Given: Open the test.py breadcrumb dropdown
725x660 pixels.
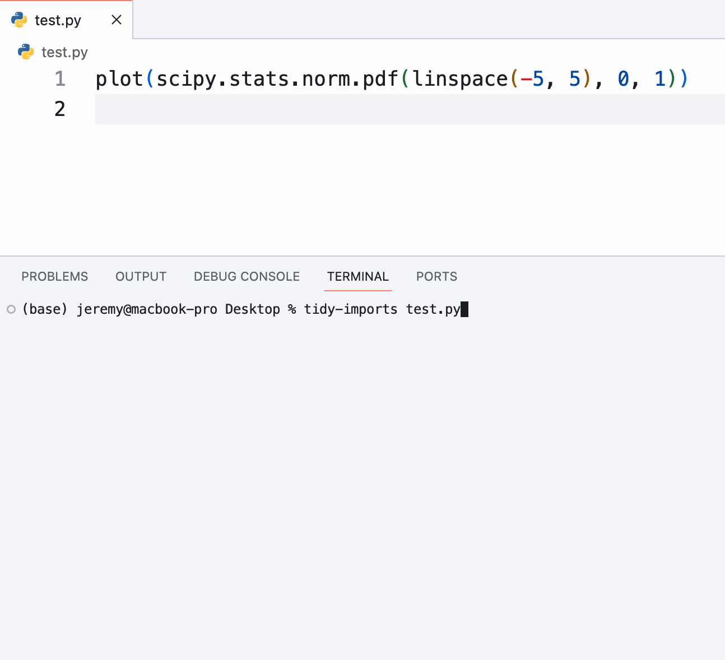Looking at the screenshot, I should coord(64,52).
